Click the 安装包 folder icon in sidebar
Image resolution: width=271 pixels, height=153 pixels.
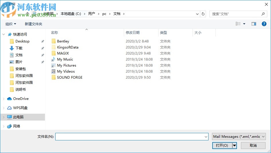click(12, 69)
